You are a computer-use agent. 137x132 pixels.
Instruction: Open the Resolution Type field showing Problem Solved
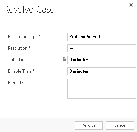point(102,37)
